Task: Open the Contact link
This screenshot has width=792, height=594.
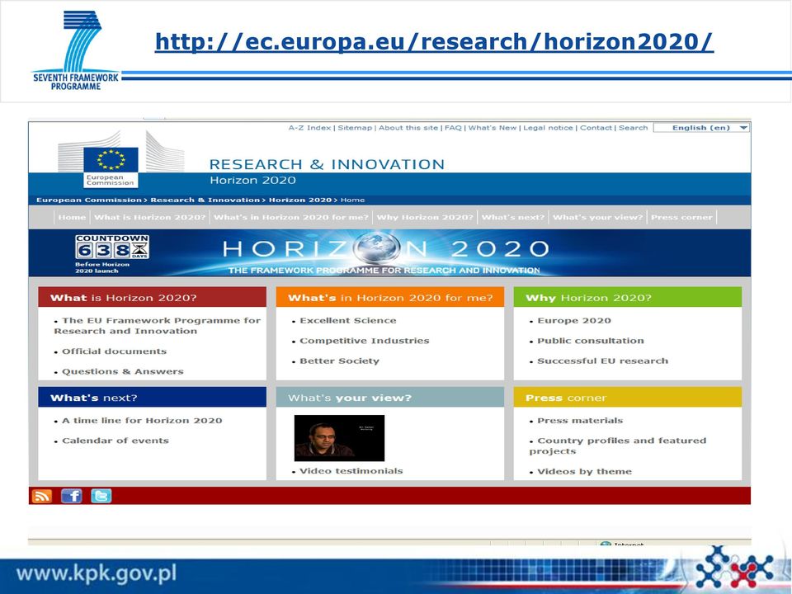Action: coord(596,128)
